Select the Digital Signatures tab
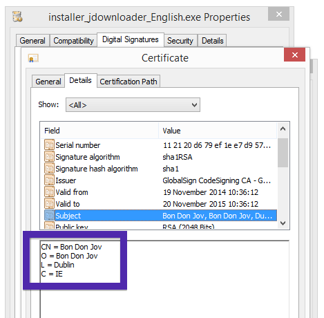 point(131,39)
